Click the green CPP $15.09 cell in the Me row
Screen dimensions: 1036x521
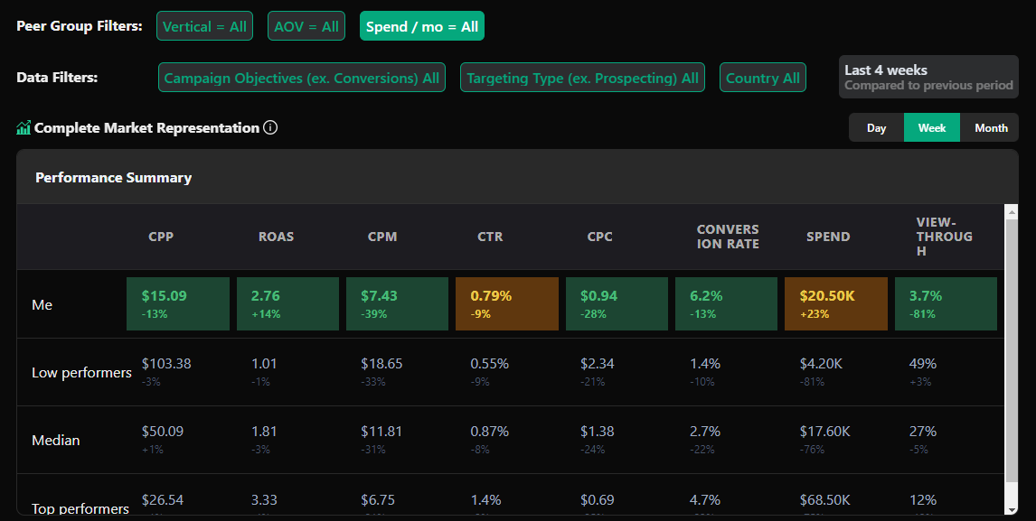tap(178, 303)
